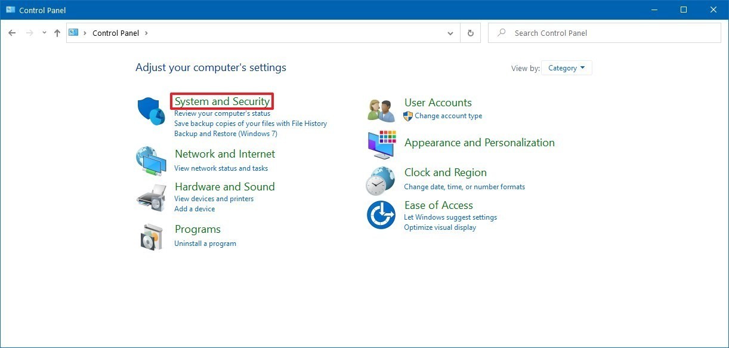The height and width of the screenshot is (348, 729).
Task: Expand the View by Category dropdown
Action: pyautogui.click(x=567, y=68)
